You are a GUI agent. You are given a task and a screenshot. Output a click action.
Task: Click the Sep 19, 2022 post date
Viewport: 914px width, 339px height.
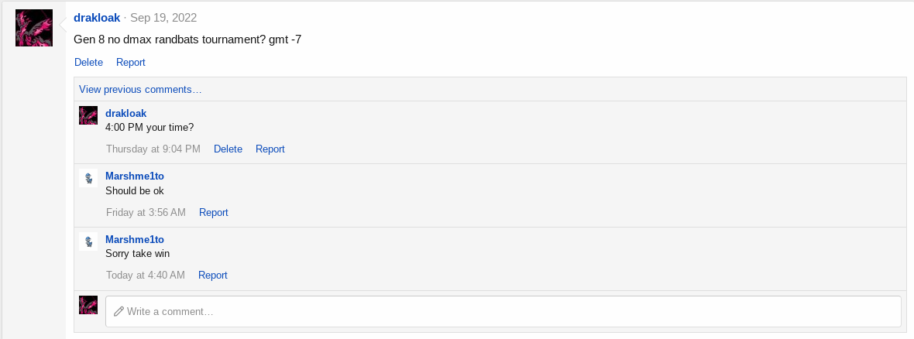[x=163, y=18]
